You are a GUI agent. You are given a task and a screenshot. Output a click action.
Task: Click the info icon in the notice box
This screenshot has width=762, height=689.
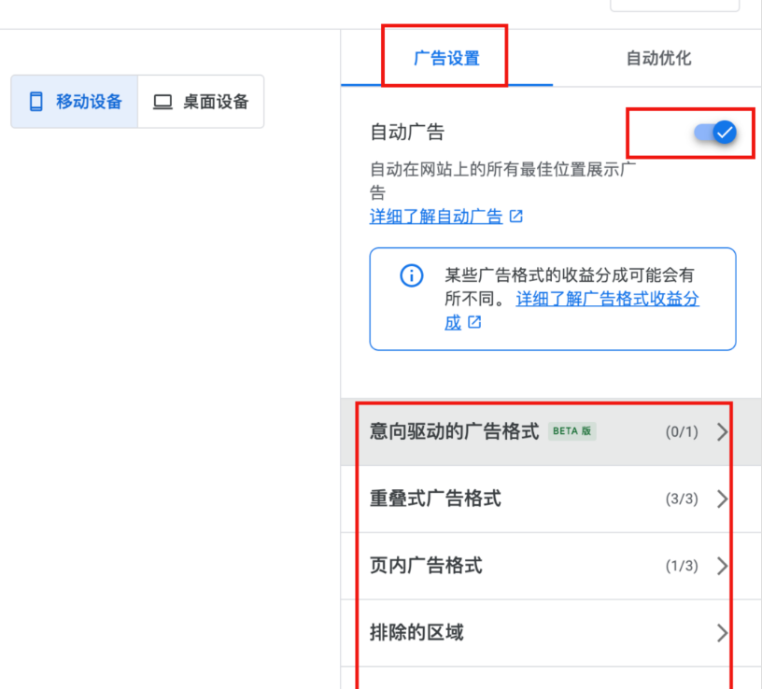click(411, 275)
